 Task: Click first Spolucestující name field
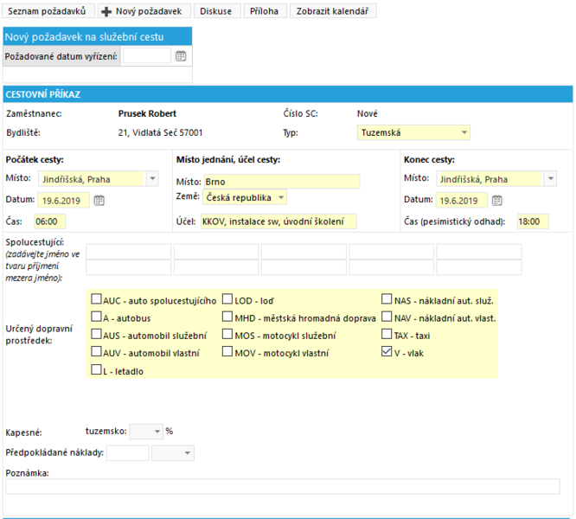tap(128, 252)
